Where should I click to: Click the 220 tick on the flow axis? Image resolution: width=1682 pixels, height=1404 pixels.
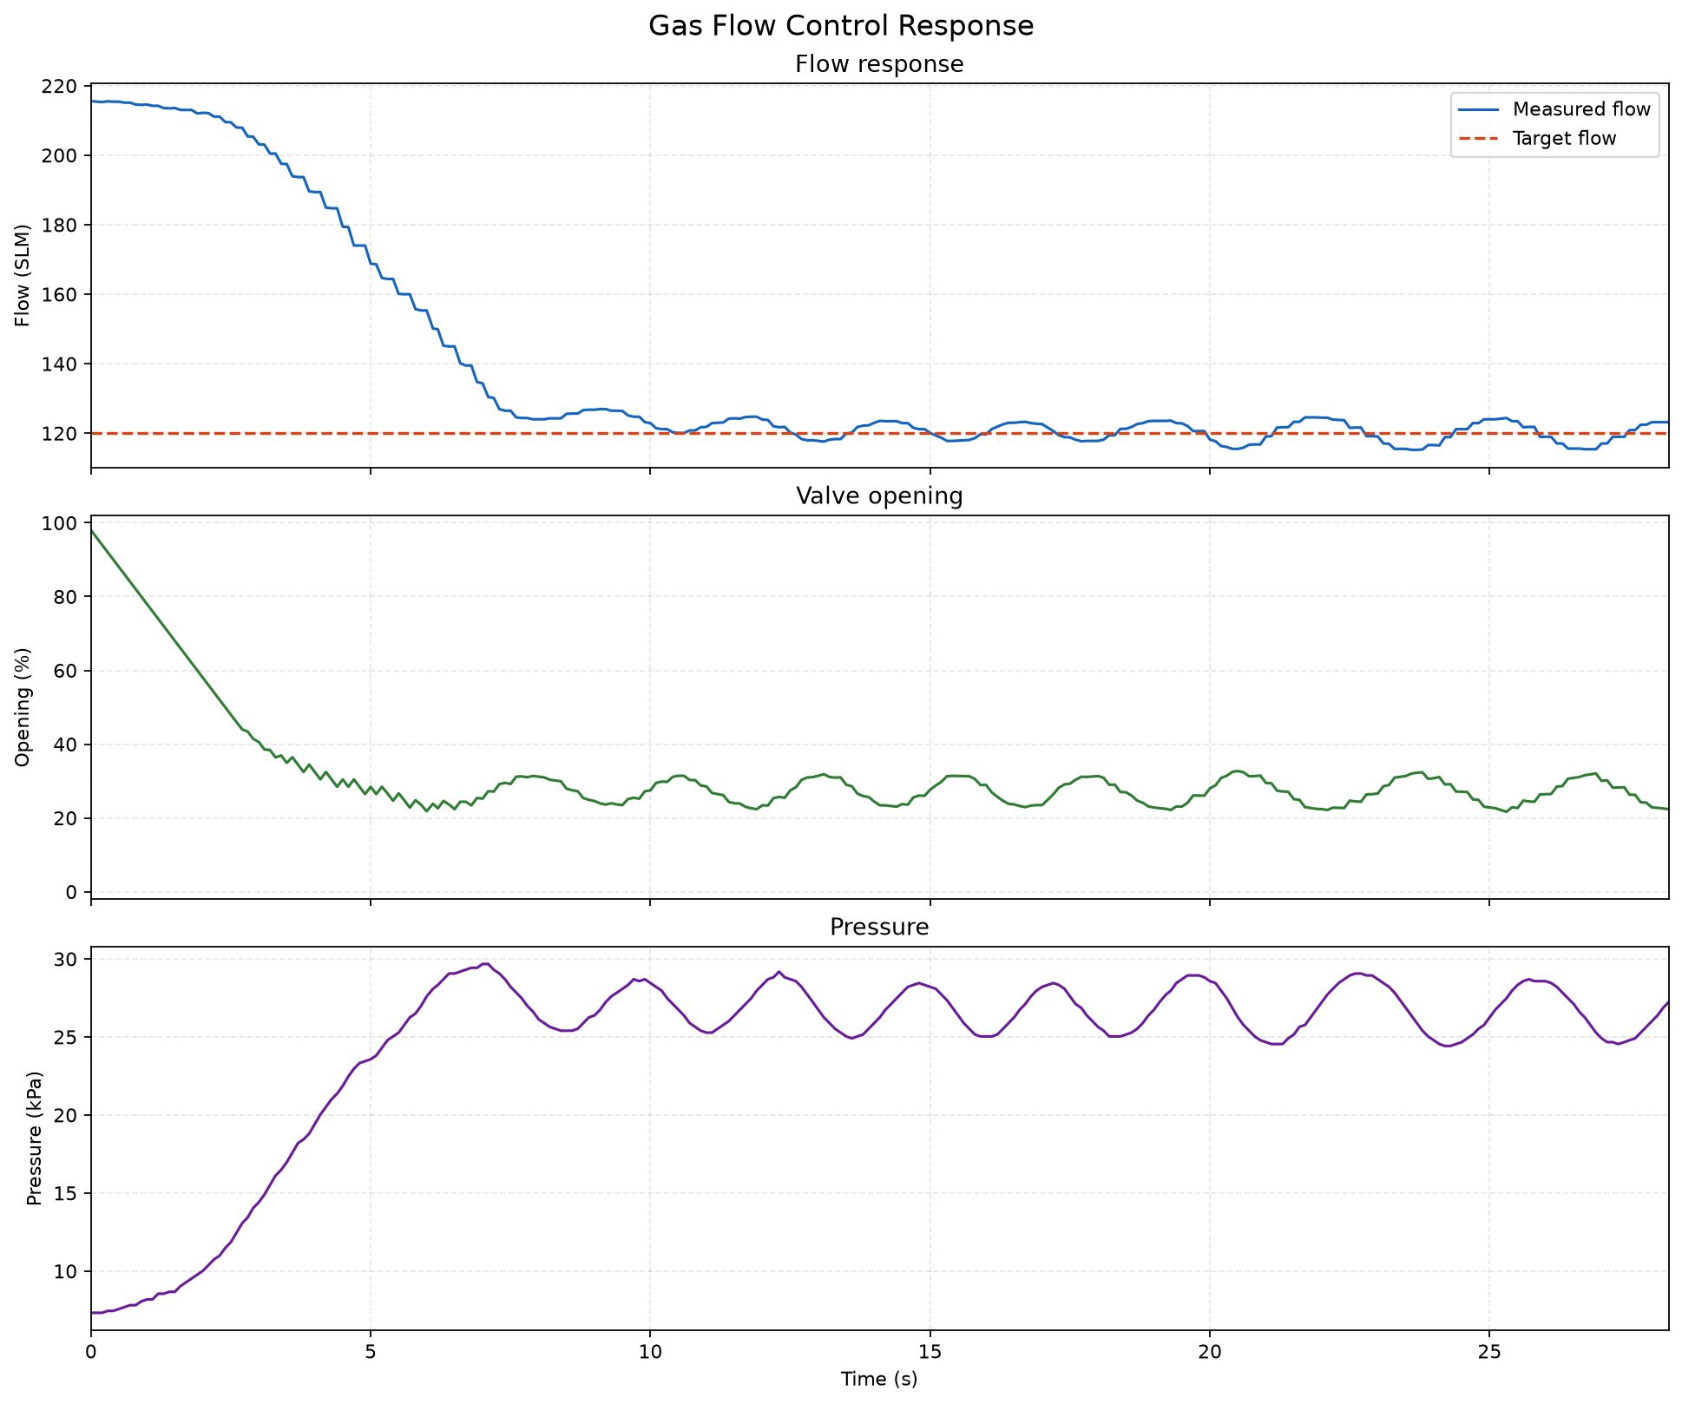(62, 87)
